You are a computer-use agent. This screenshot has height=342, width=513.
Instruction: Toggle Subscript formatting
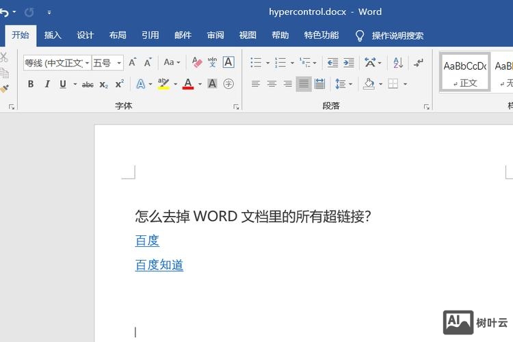point(104,84)
